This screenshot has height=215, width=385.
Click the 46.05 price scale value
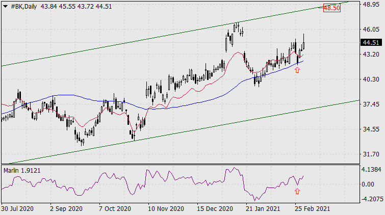point(371,30)
